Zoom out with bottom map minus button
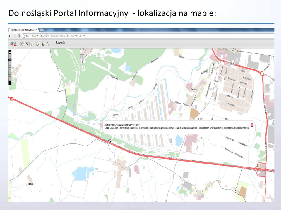The height and width of the screenshot is (210, 281). pos(10,83)
